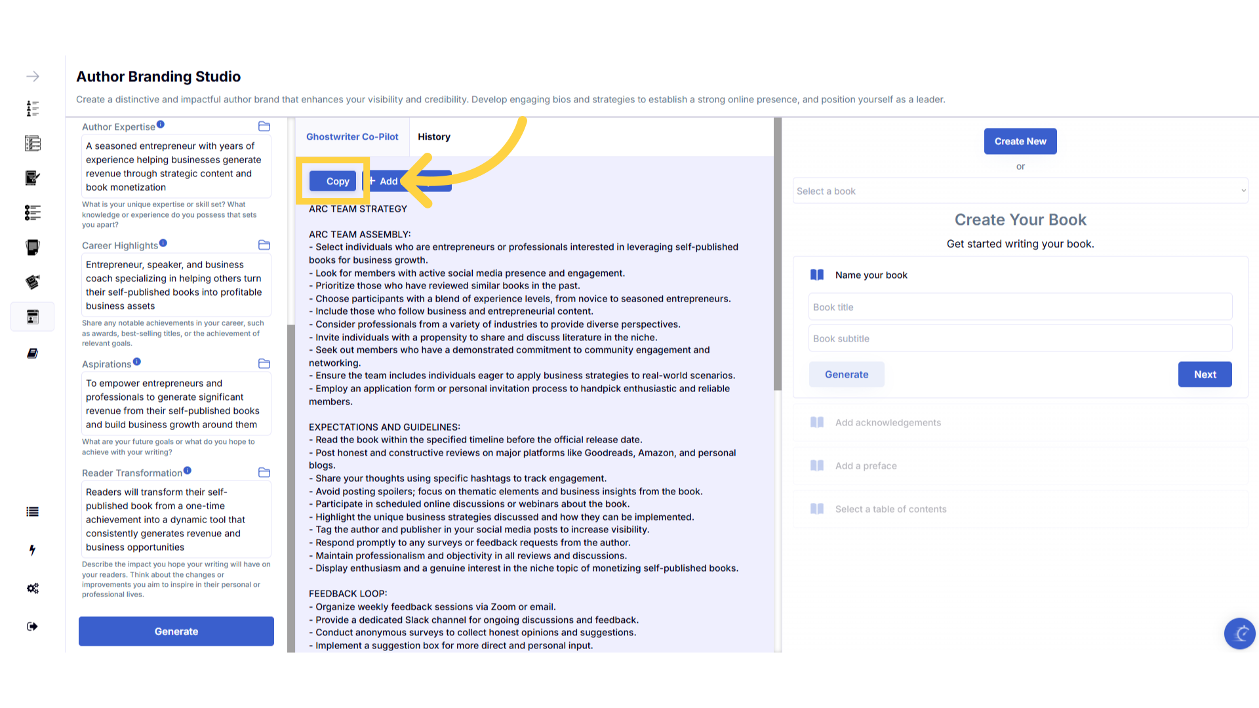Open the folder icon beside Author Expertise
This screenshot has width=1259, height=708.
(264, 126)
